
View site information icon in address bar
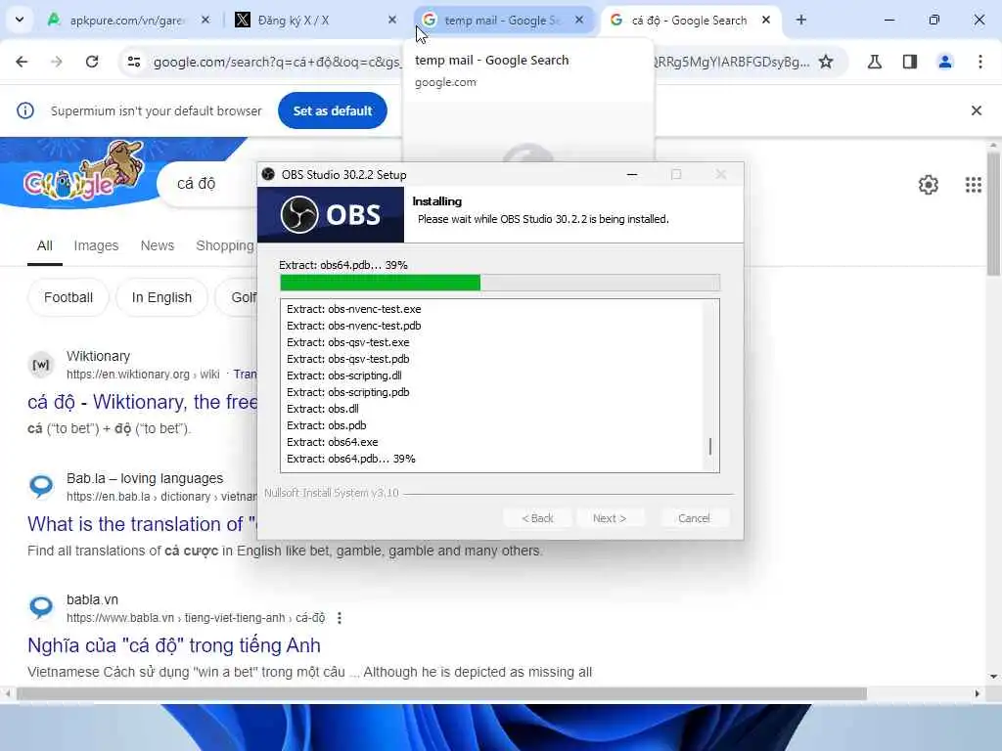tap(133, 62)
